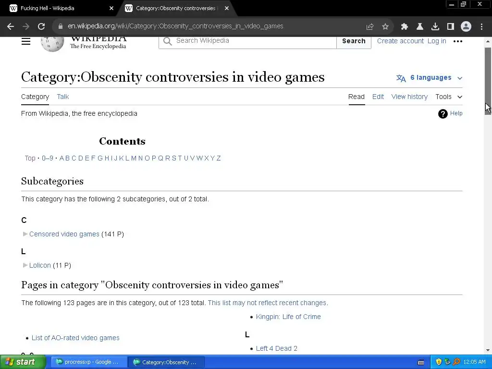This screenshot has width=492, height=369.
Task: Open List of AO-rated video games
Action: point(75,338)
